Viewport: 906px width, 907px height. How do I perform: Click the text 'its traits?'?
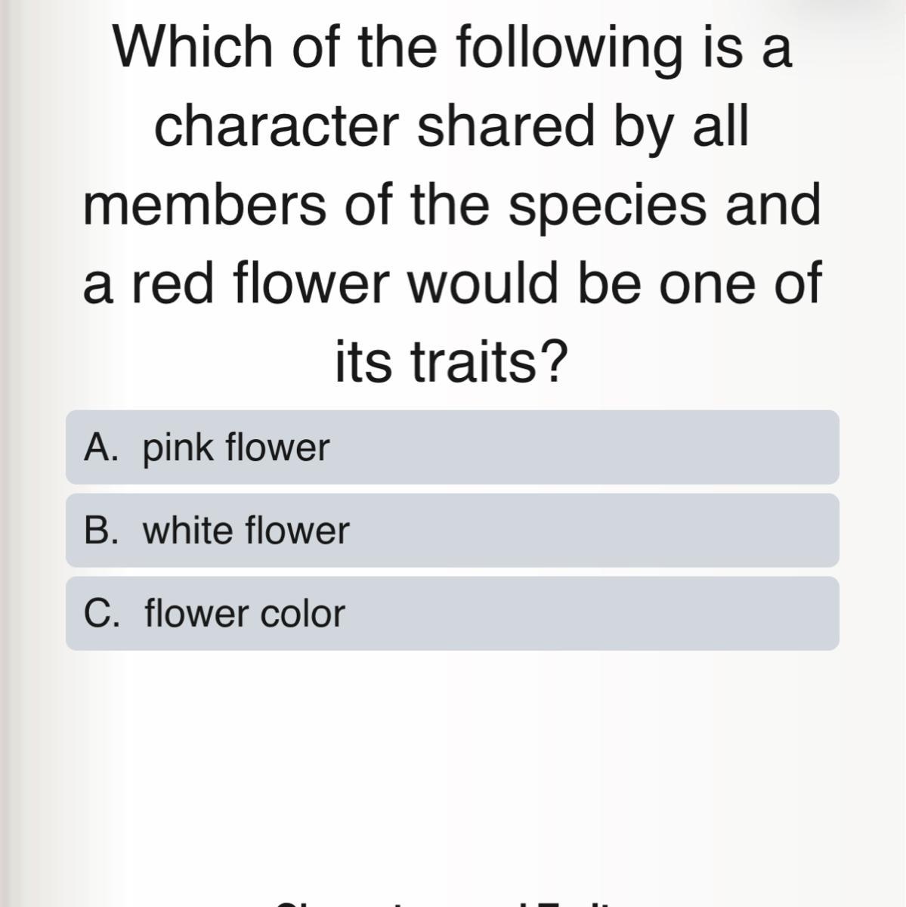pos(450,363)
